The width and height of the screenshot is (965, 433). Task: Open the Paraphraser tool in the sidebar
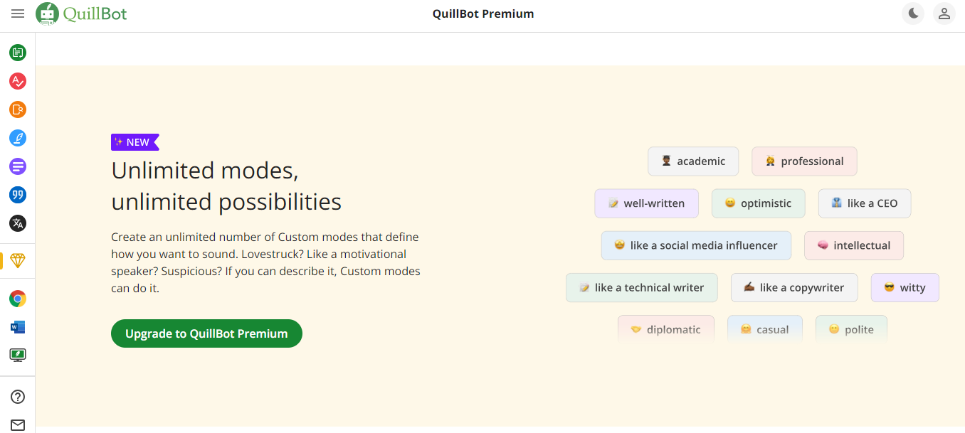17,53
